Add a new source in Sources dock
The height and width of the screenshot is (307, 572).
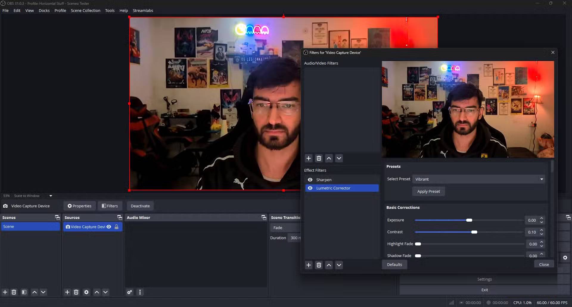(x=67, y=292)
